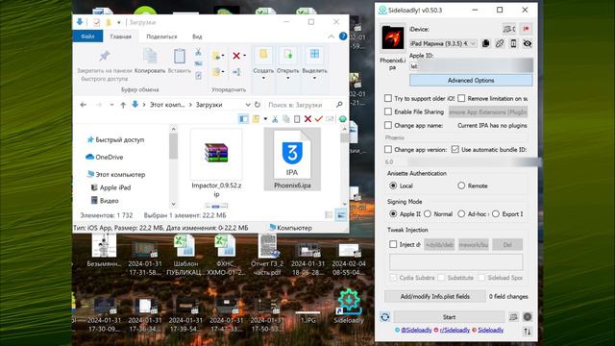Image resolution: width=615 pixels, height=346 pixels.
Task: Open the @Sideloadly link
Action: [416, 330]
